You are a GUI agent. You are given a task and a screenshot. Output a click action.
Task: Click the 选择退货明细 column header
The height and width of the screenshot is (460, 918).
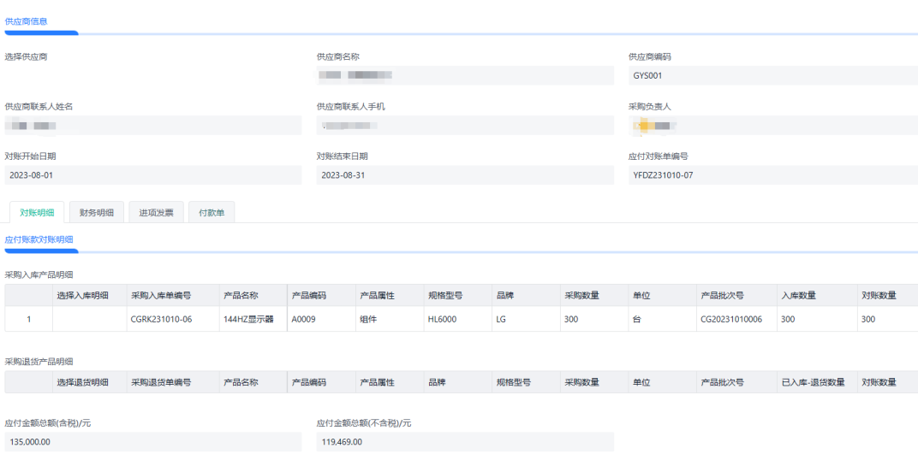tap(83, 382)
